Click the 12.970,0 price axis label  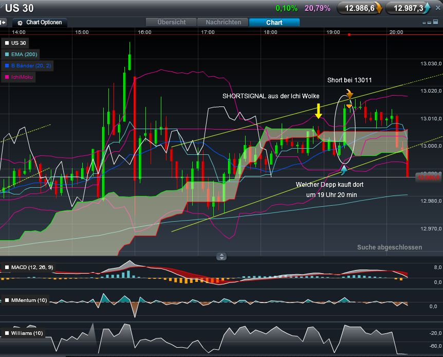point(431,228)
